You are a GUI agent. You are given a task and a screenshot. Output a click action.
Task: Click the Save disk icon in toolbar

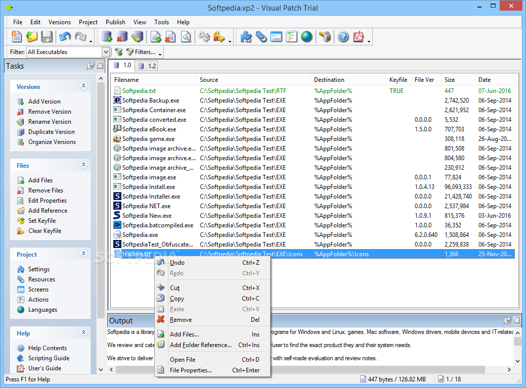click(47, 37)
